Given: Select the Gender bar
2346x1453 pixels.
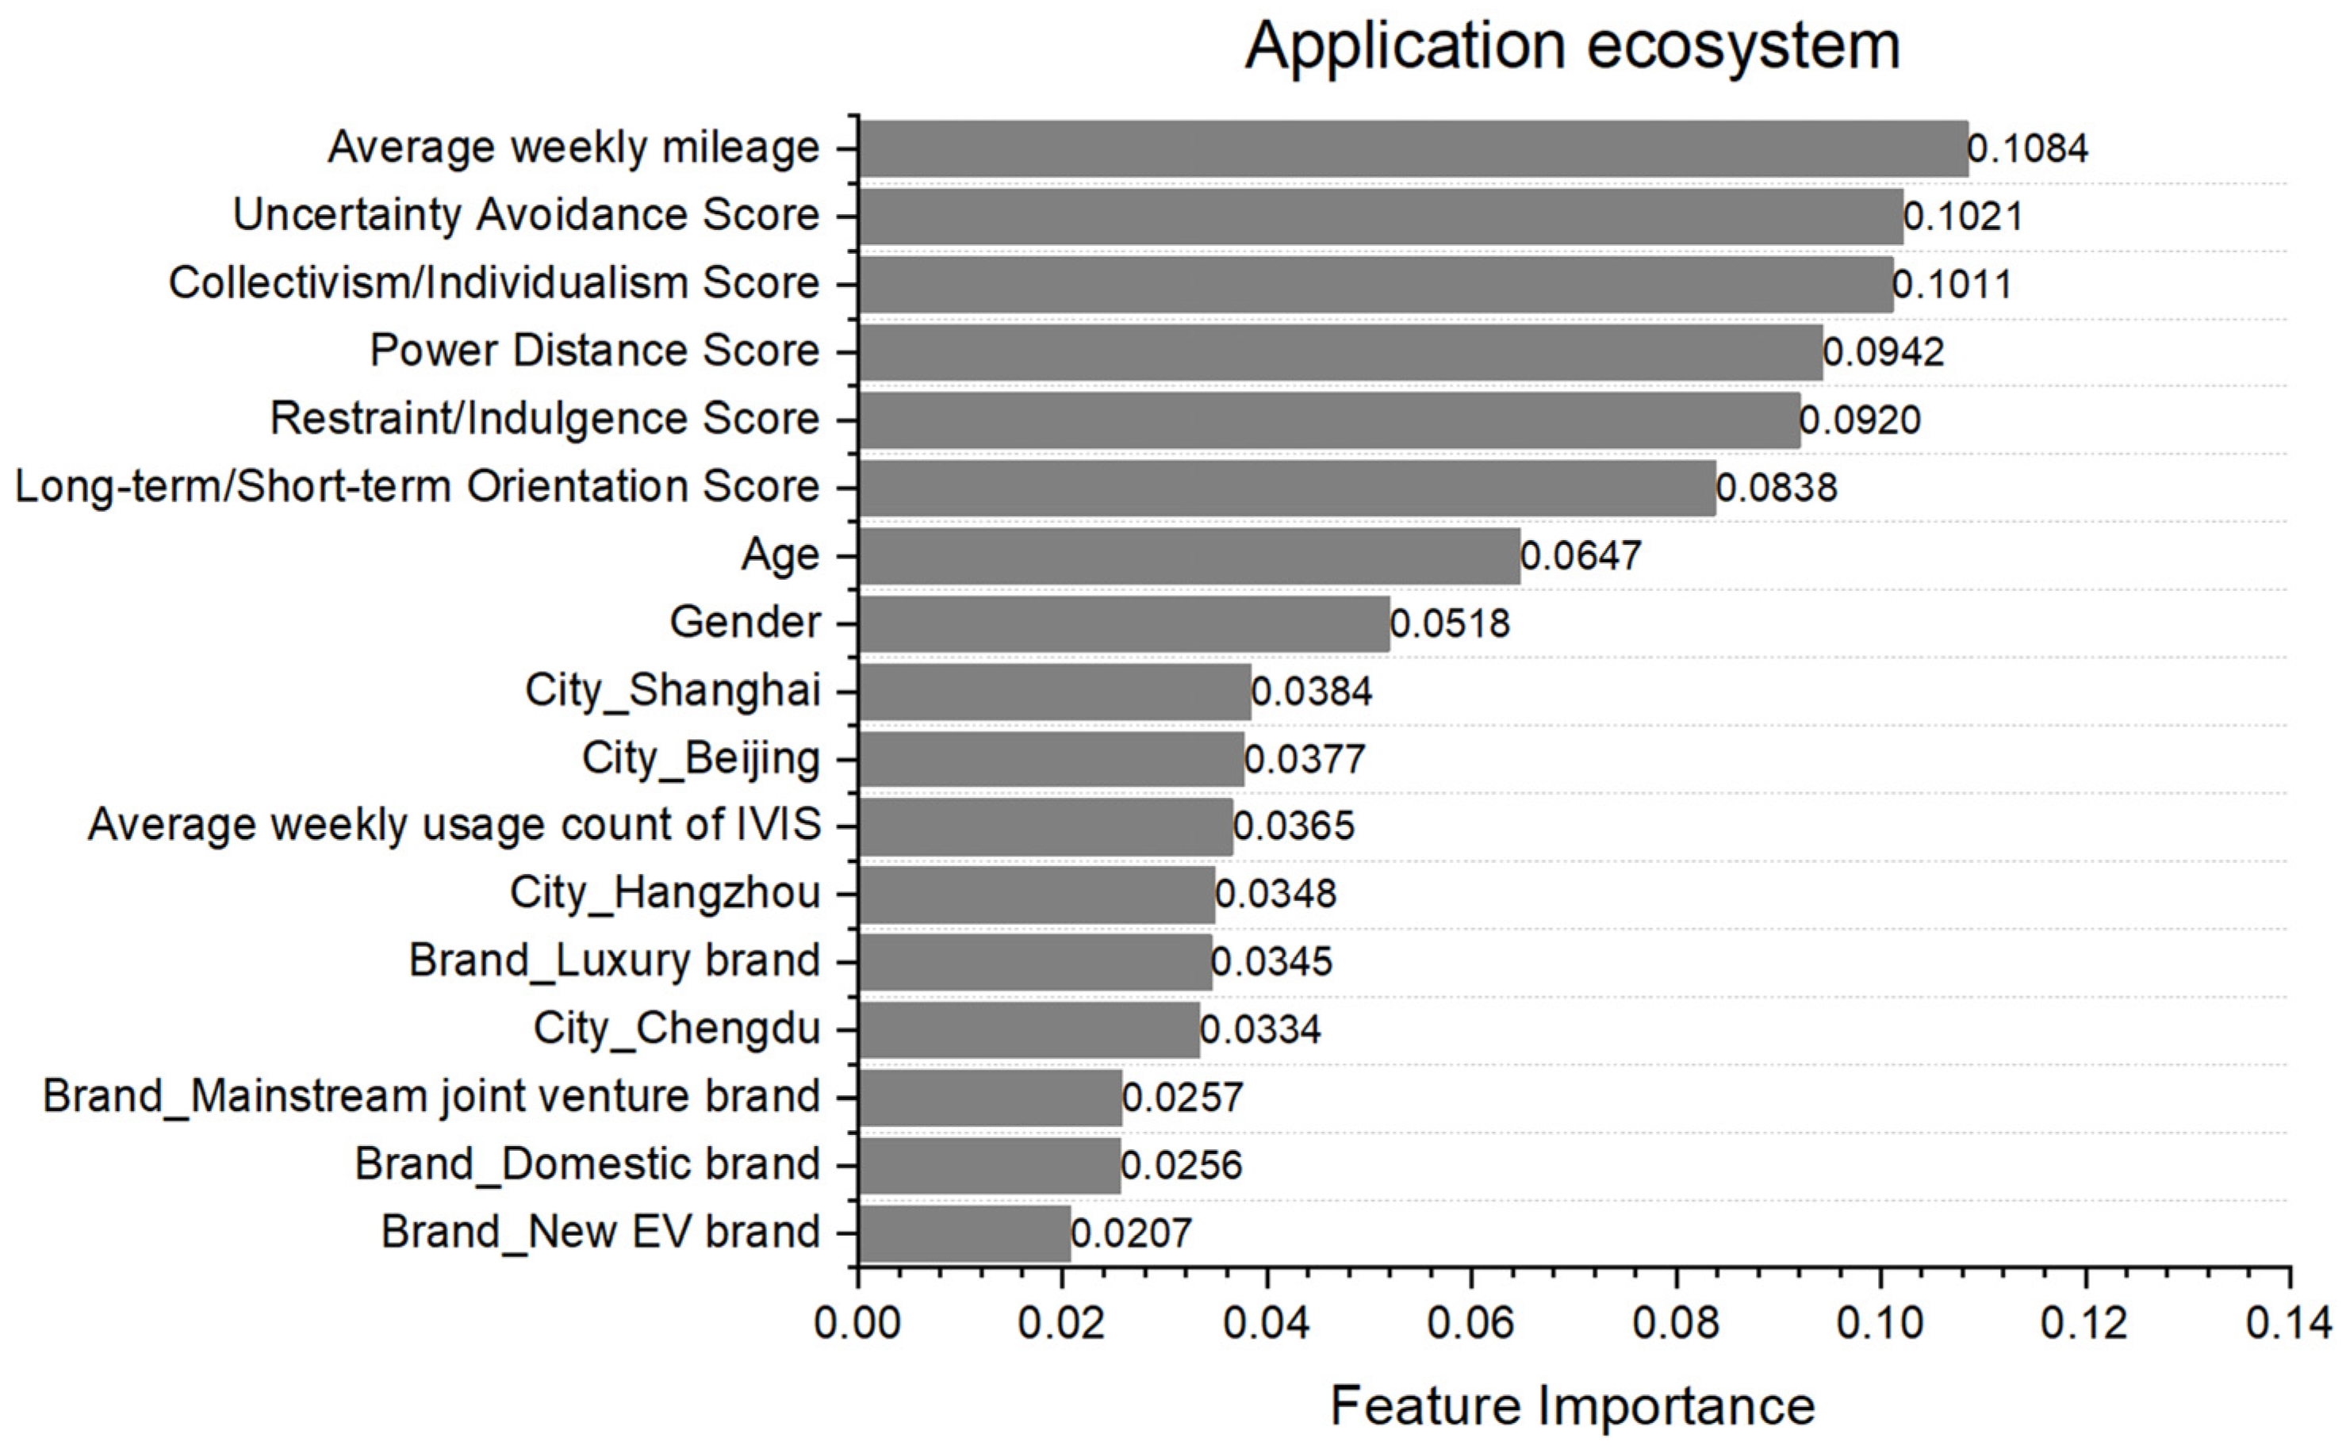Looking at the screenshot, I should click(x=1123, y=623).
